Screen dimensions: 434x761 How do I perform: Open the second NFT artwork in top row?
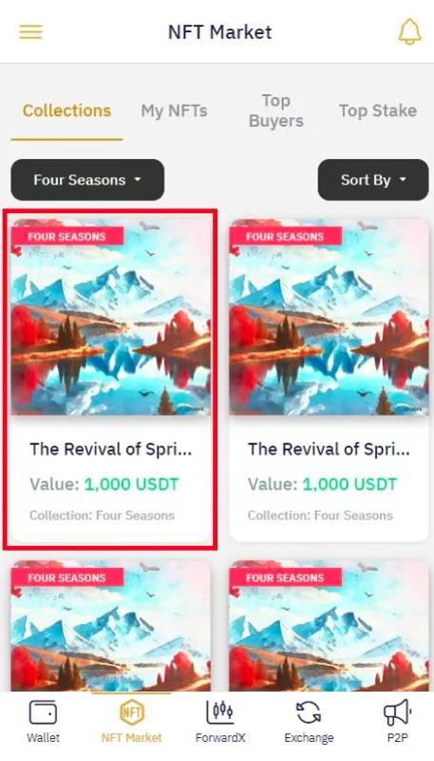tap(329, 317)
